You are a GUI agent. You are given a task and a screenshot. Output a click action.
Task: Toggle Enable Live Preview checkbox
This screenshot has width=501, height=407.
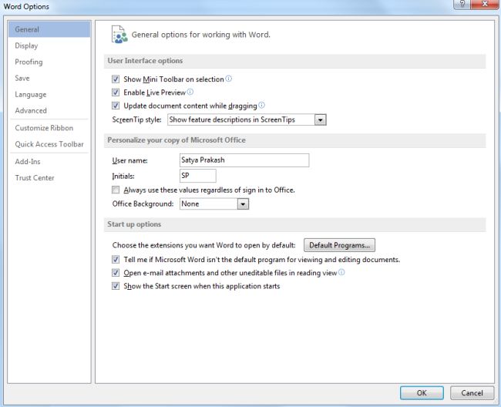116,92
